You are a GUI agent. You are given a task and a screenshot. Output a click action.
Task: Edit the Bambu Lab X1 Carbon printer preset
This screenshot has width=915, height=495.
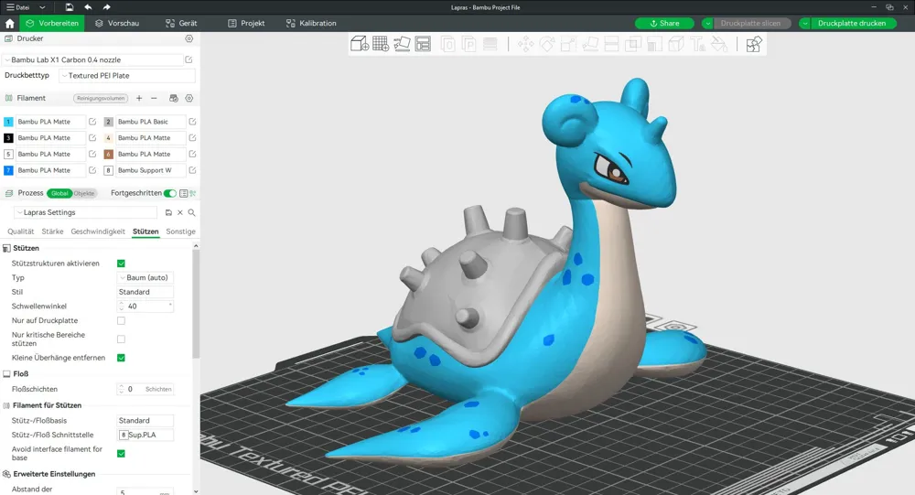188,59
